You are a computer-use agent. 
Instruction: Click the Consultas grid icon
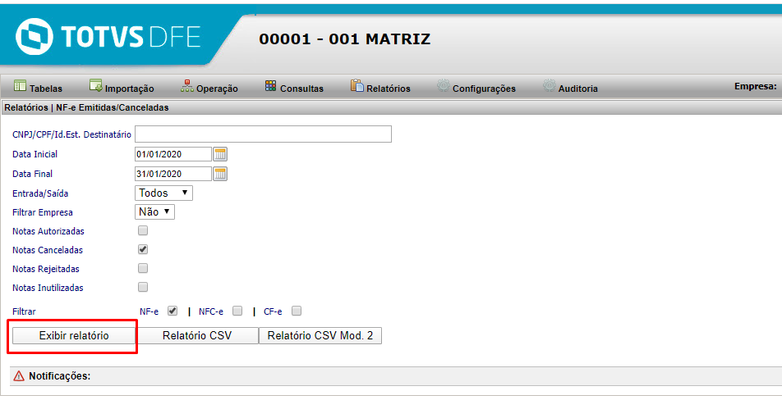coord(271,85)
